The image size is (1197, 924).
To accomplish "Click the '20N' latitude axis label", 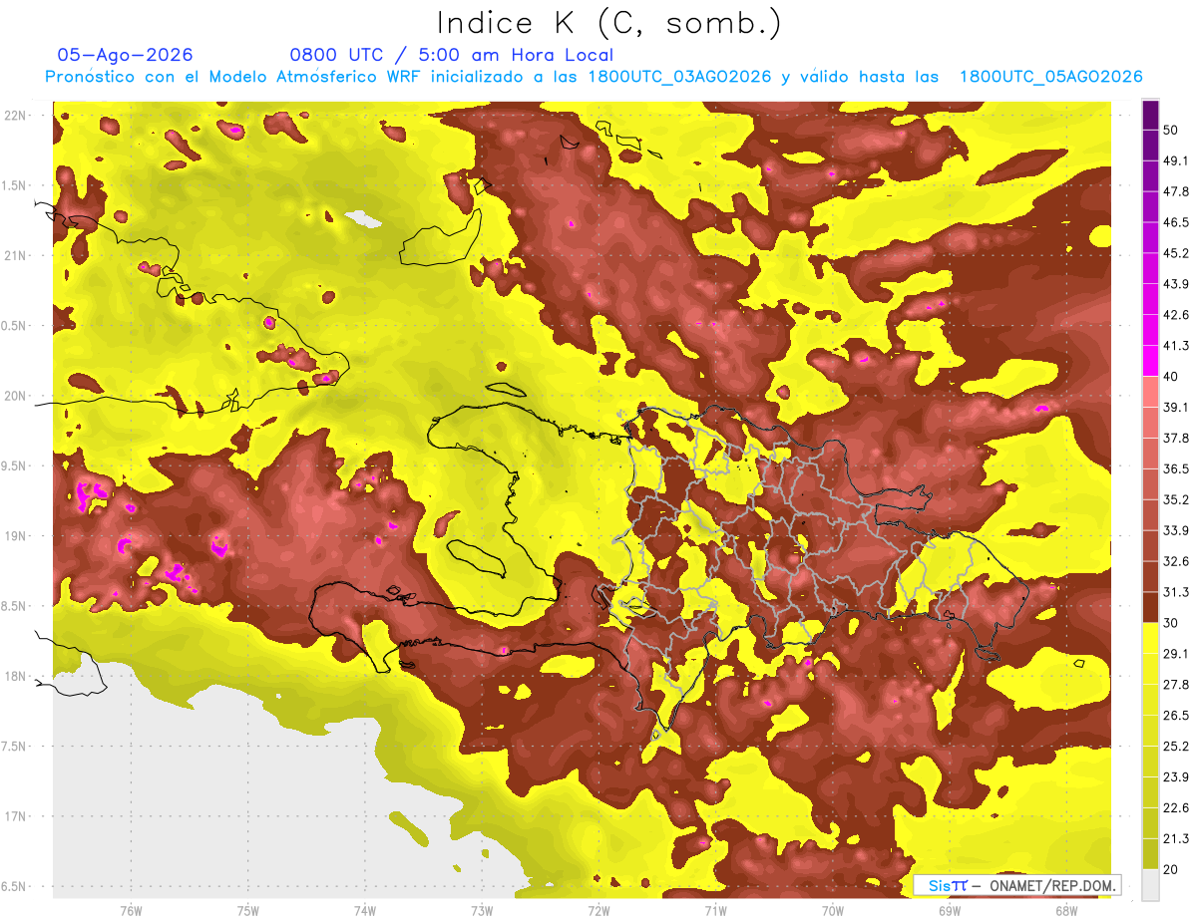I will [x=15, y=396].
